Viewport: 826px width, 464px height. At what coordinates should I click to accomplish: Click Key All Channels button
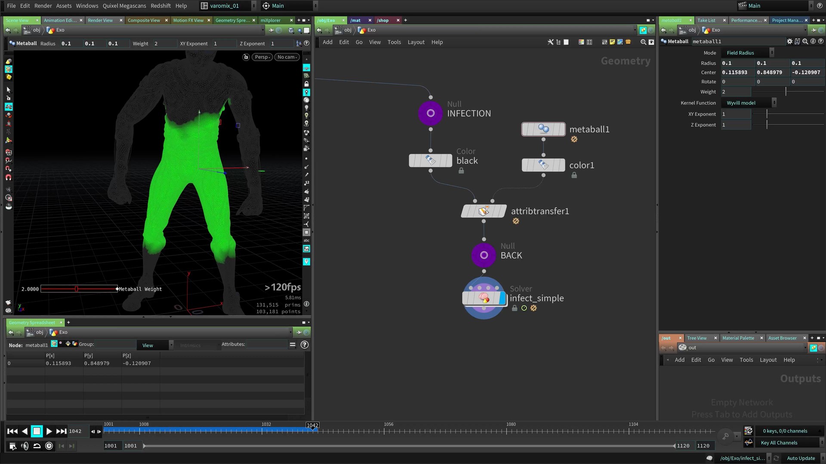point(779,443)
